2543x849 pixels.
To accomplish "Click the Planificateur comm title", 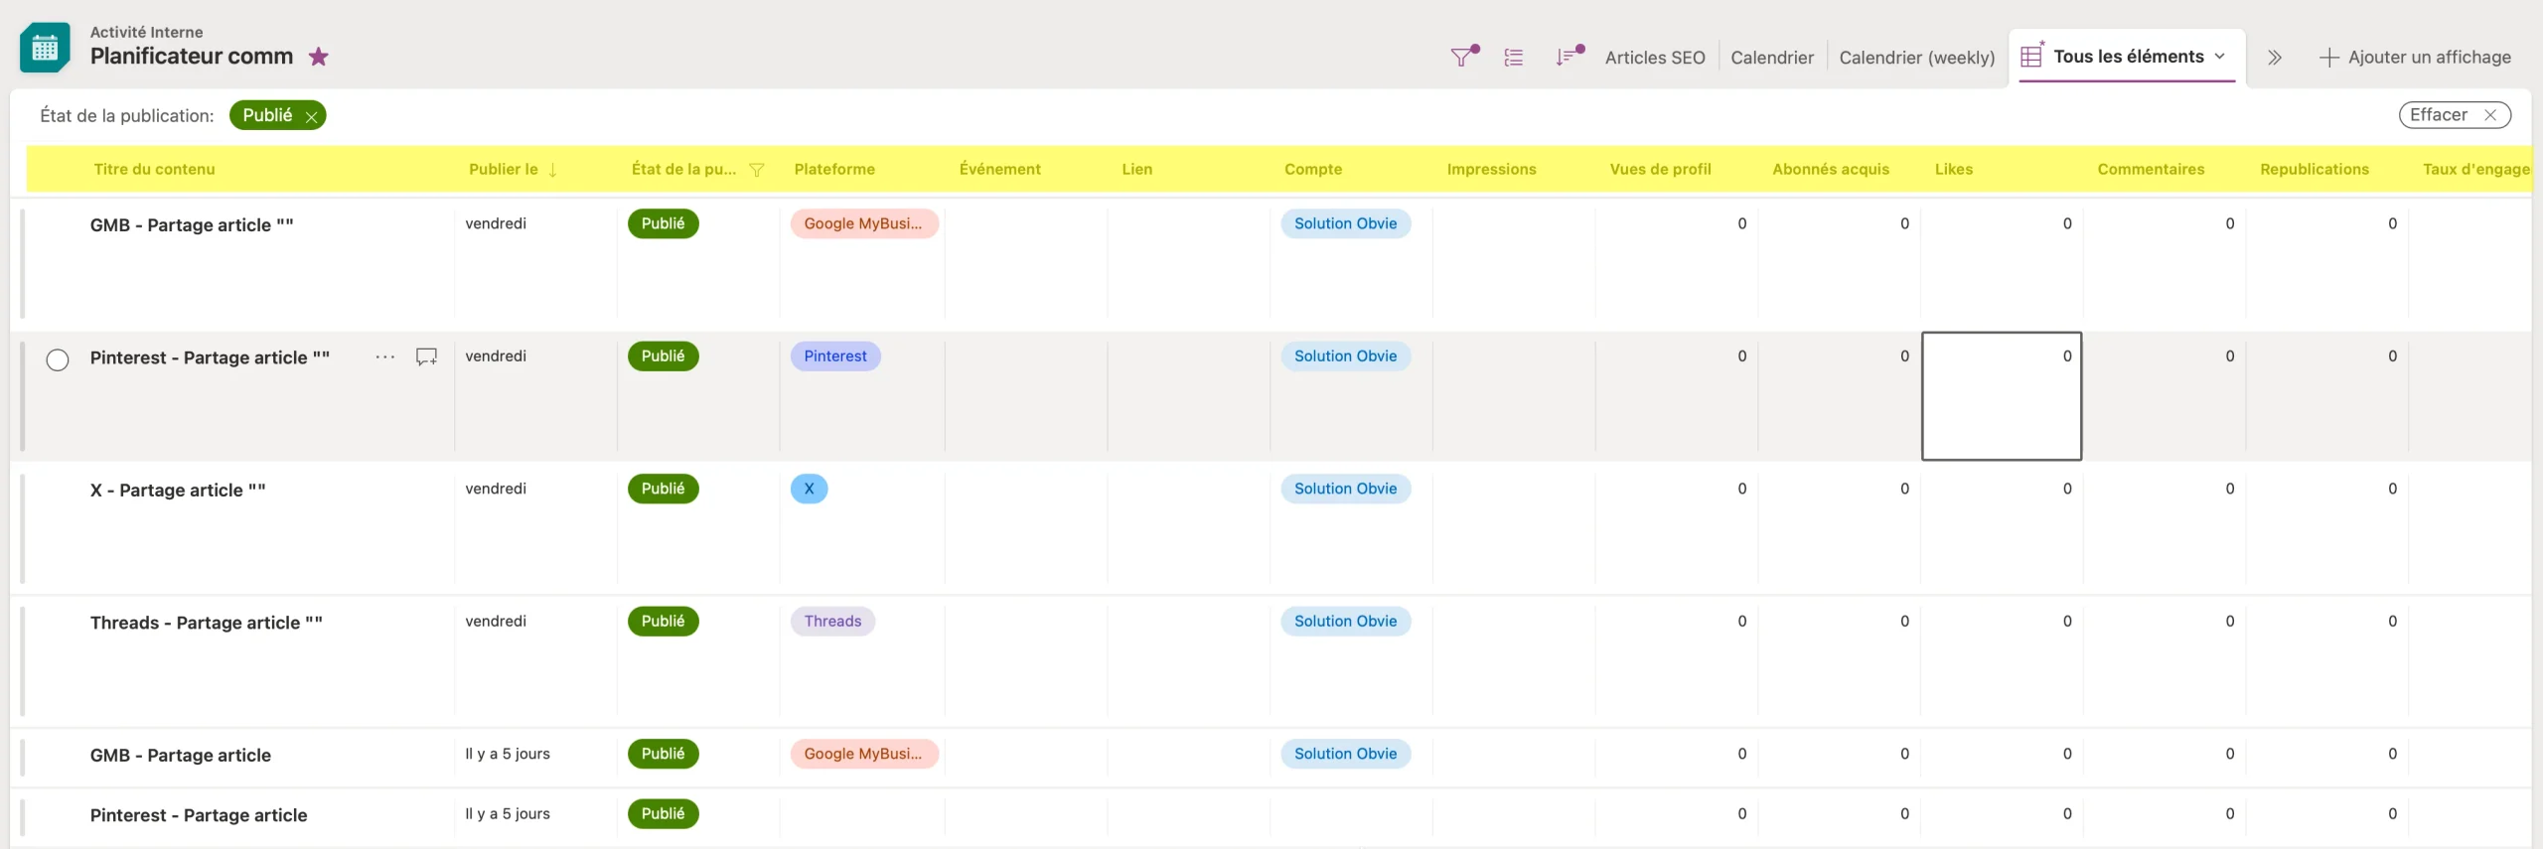I will pyautogui.click(x=192, y=57).
